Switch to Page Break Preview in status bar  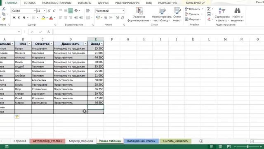229,147
